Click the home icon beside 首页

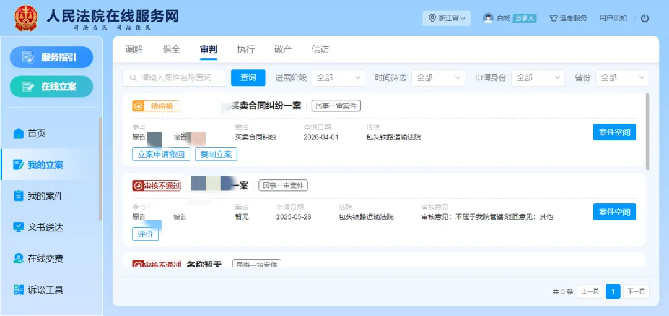(x=19, y=134)
